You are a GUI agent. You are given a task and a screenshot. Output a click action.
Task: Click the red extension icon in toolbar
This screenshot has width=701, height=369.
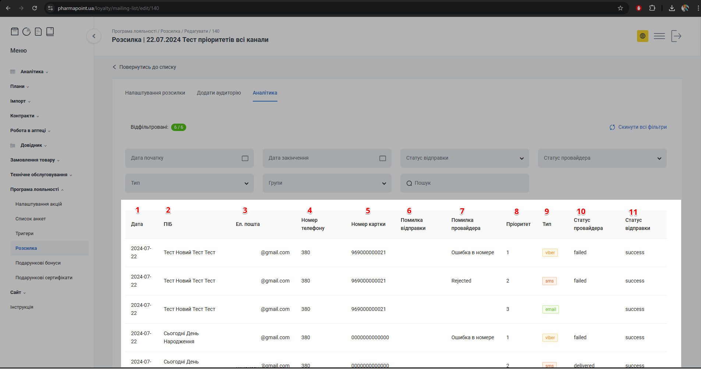(639, 8)
